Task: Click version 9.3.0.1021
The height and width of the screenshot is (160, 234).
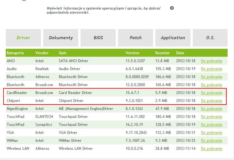Action: click(134, 101)
